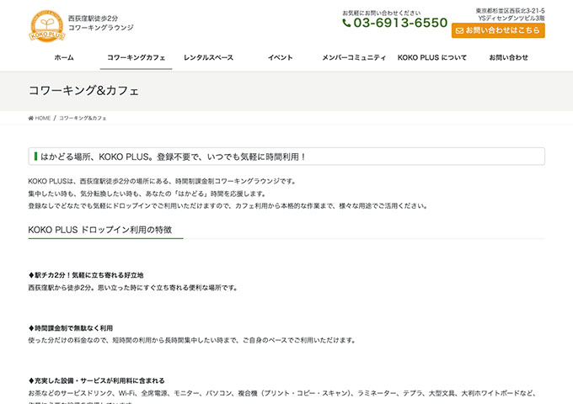This screenshot has height=404, width=573.
Task: Select お問い合わせ in the navigation bar
Action: pyautogui.click(x=508, y=57)
